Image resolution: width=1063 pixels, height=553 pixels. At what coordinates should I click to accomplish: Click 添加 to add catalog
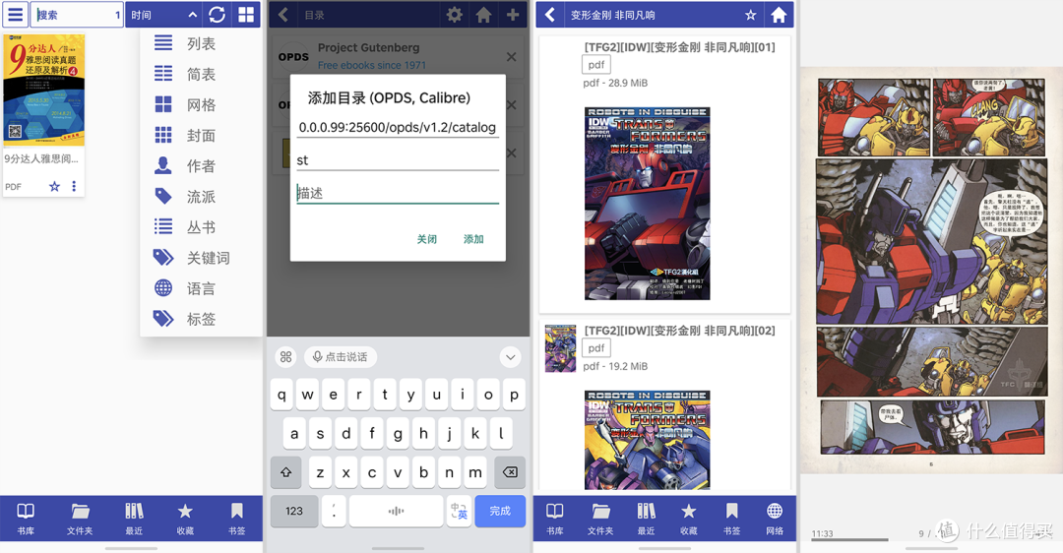(x=473, y=239)
